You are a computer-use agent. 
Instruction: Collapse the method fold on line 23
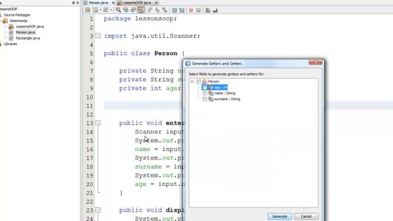(x=98, y=210)
